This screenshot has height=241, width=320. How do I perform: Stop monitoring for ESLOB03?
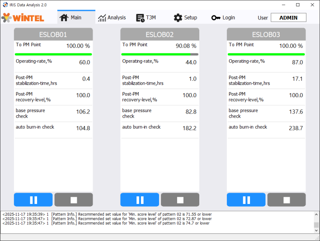tap(287, 200)
